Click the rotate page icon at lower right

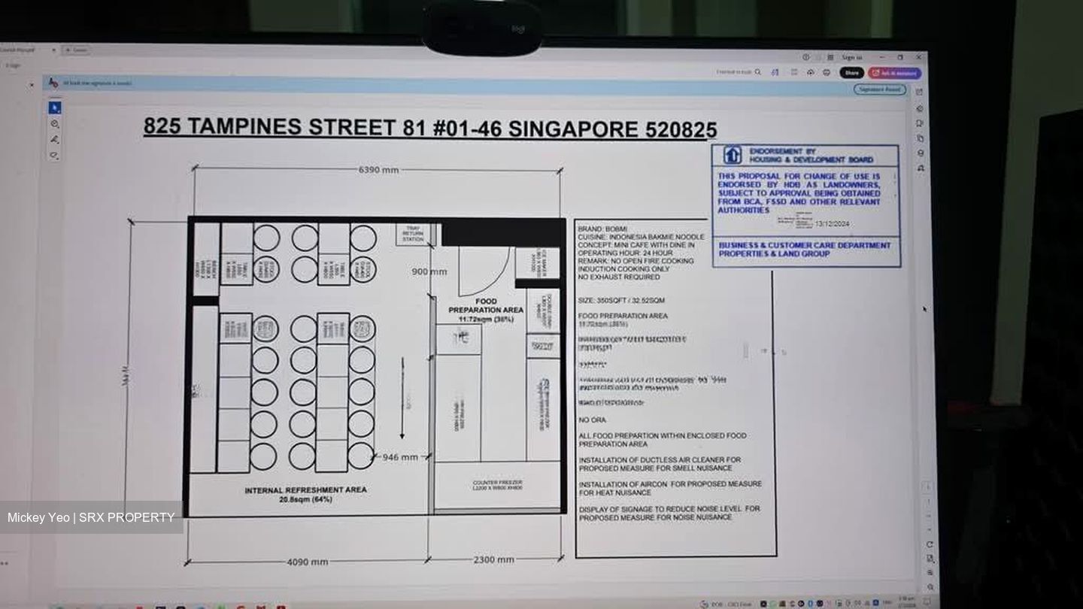click(930, 544)
